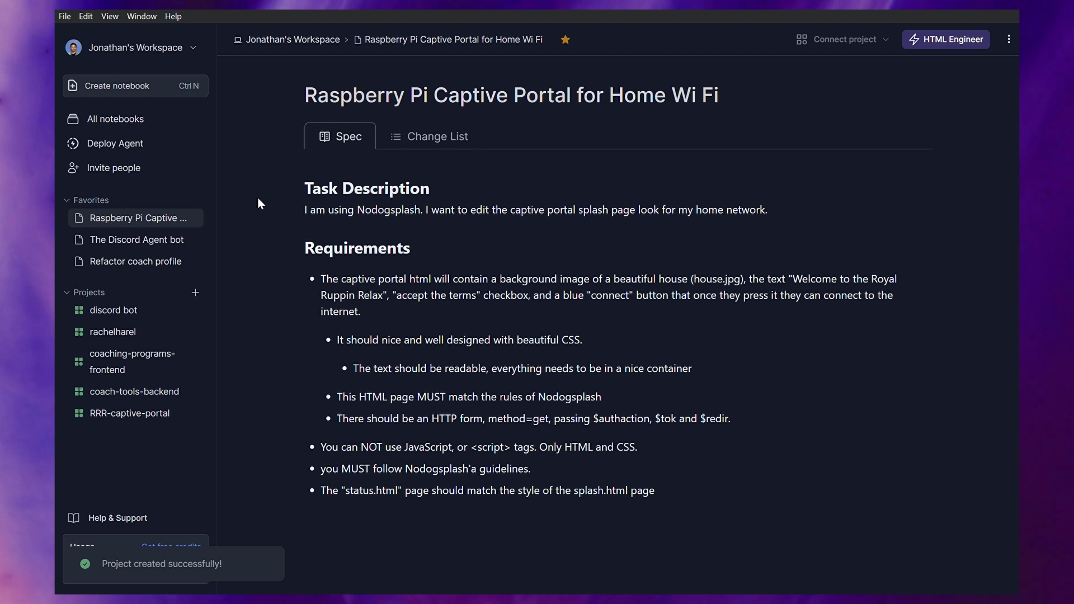Click grid icon next to discord bot

coord(79,310)
